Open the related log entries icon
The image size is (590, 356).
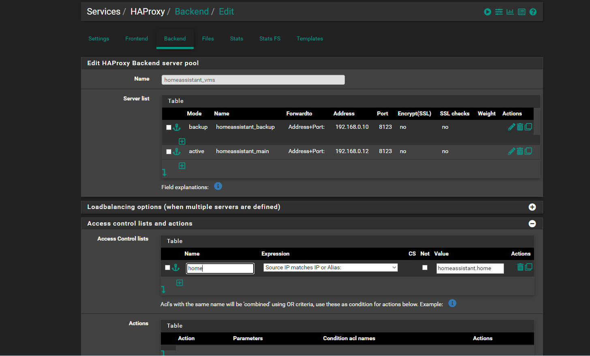(522, 12)
